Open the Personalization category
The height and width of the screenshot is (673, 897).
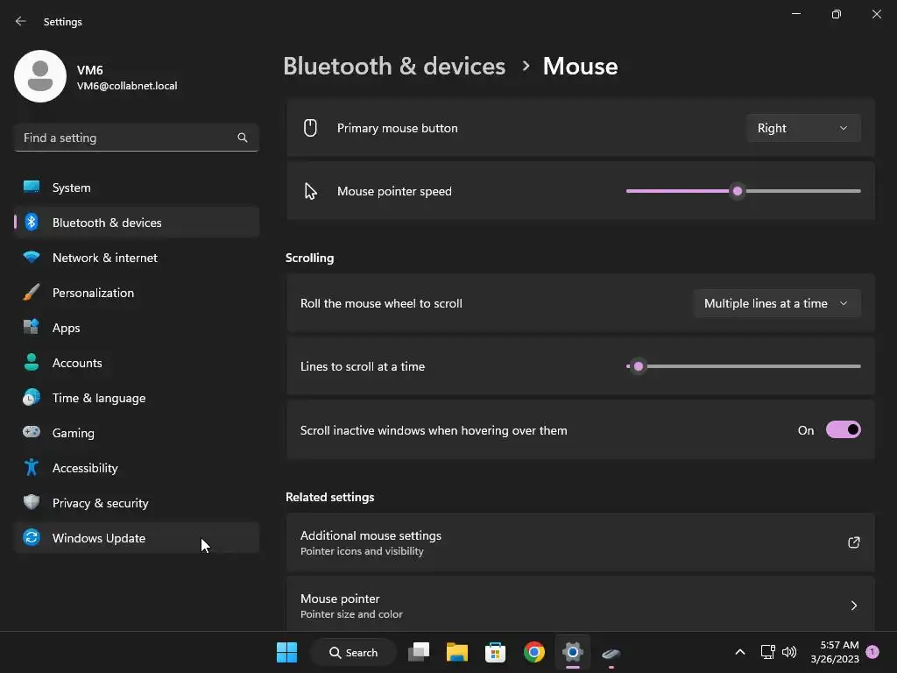137,292
